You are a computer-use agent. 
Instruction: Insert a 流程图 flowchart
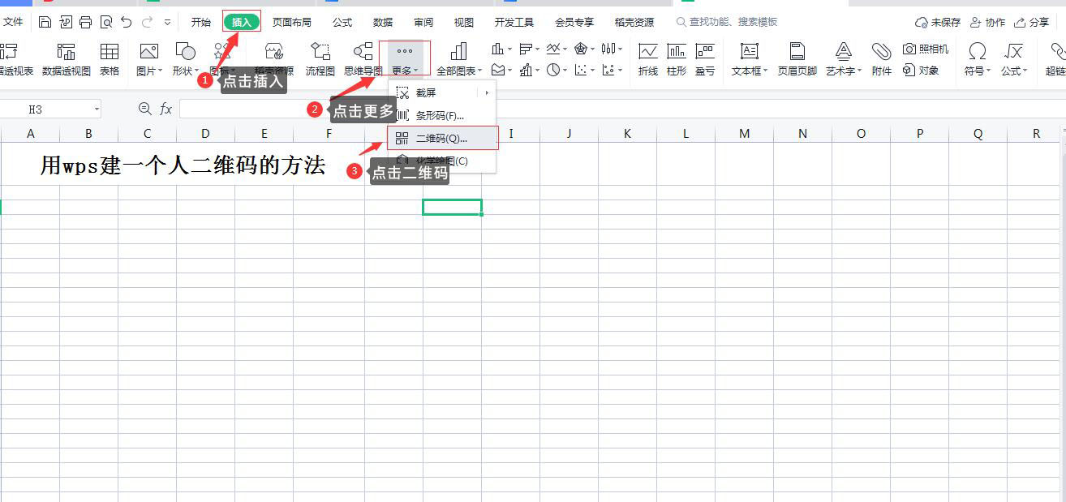[x=320, y=60]
